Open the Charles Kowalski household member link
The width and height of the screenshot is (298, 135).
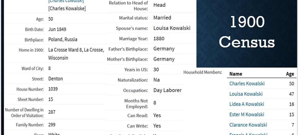pyautogui.click(x=247, y=84)
